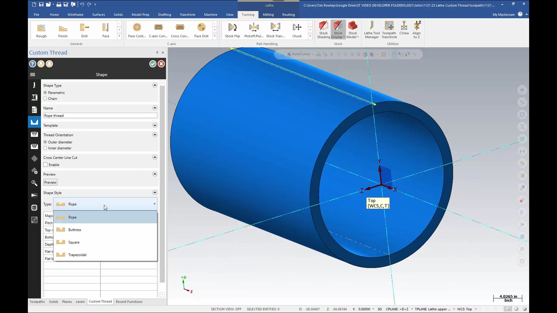Select Trapezoidal from the type dropdown
The height and width of the screenshot is (313, 557).
[x=77, y=254]
